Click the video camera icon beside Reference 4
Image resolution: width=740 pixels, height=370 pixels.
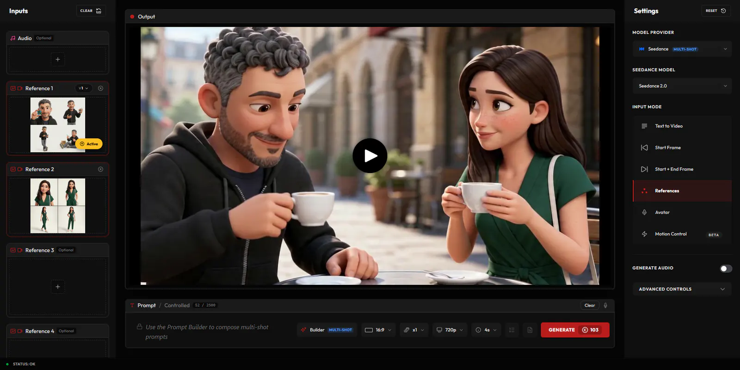(x=20, y=331)
